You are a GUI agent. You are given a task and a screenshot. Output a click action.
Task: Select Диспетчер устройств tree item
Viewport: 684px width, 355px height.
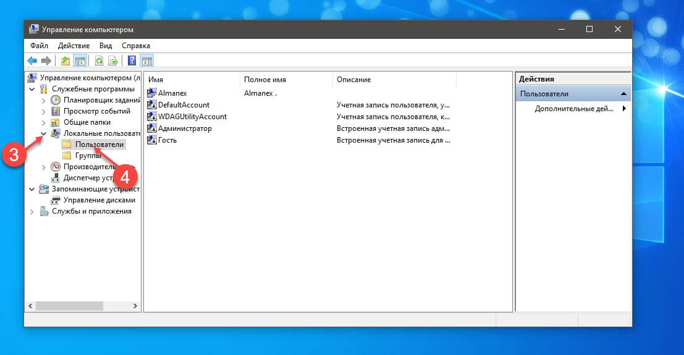pos(89,178)
